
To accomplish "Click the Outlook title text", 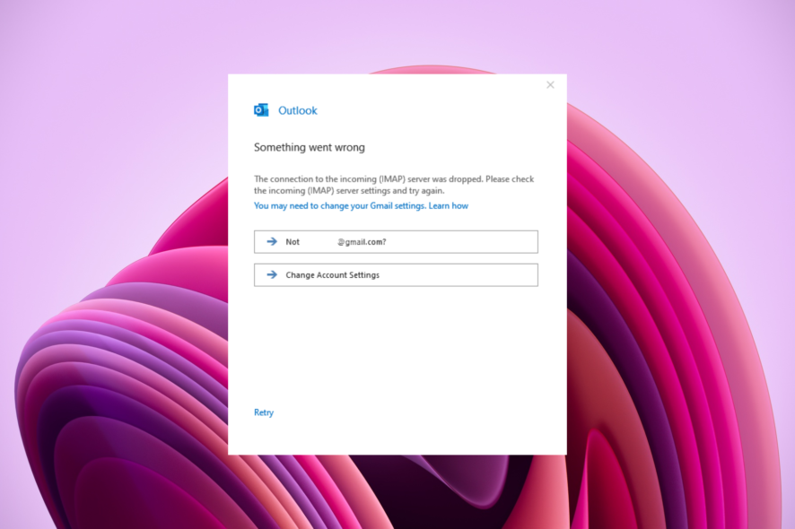I will tap(298, 110).
